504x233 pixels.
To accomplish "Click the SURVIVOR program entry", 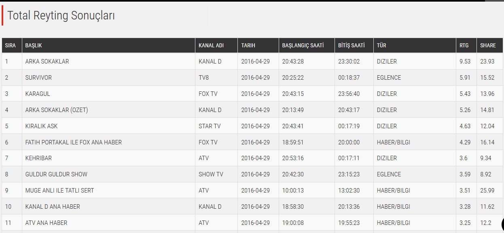I will tap(38, 78).
